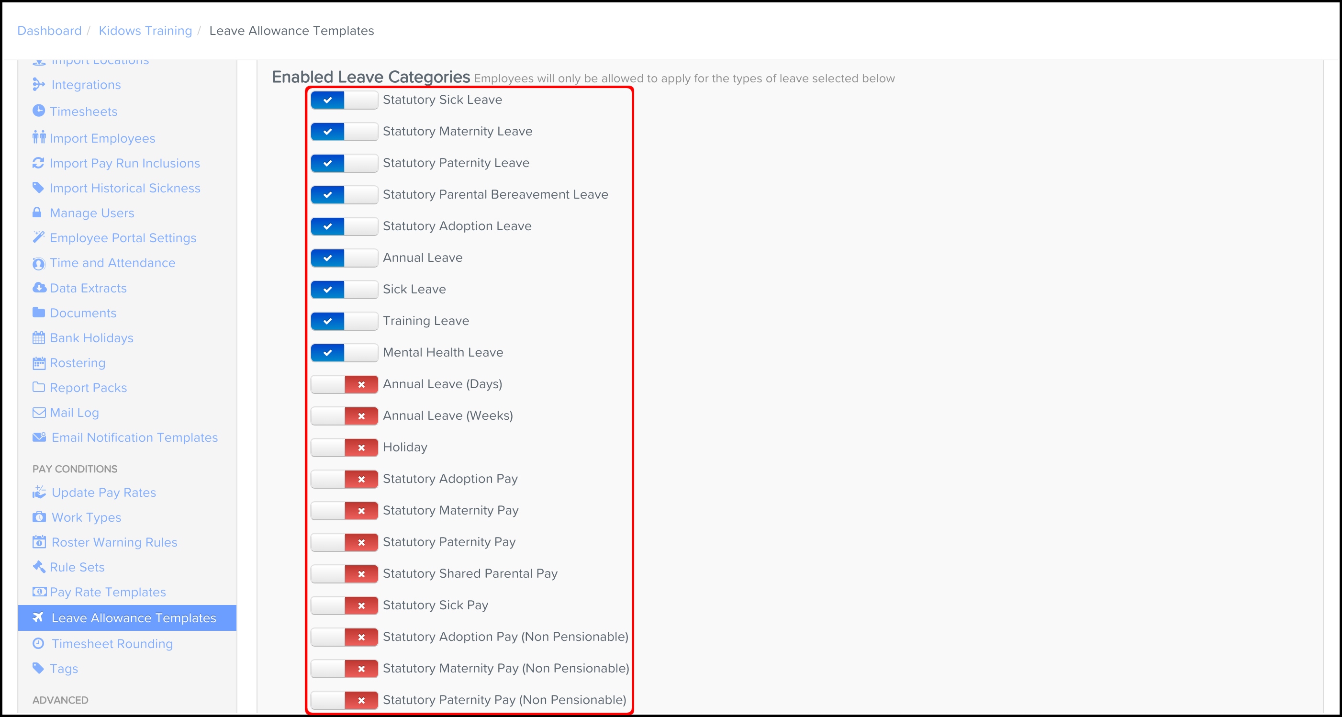Disable the Training Leave toggle
1342x717 pixels.
(344, 321)
